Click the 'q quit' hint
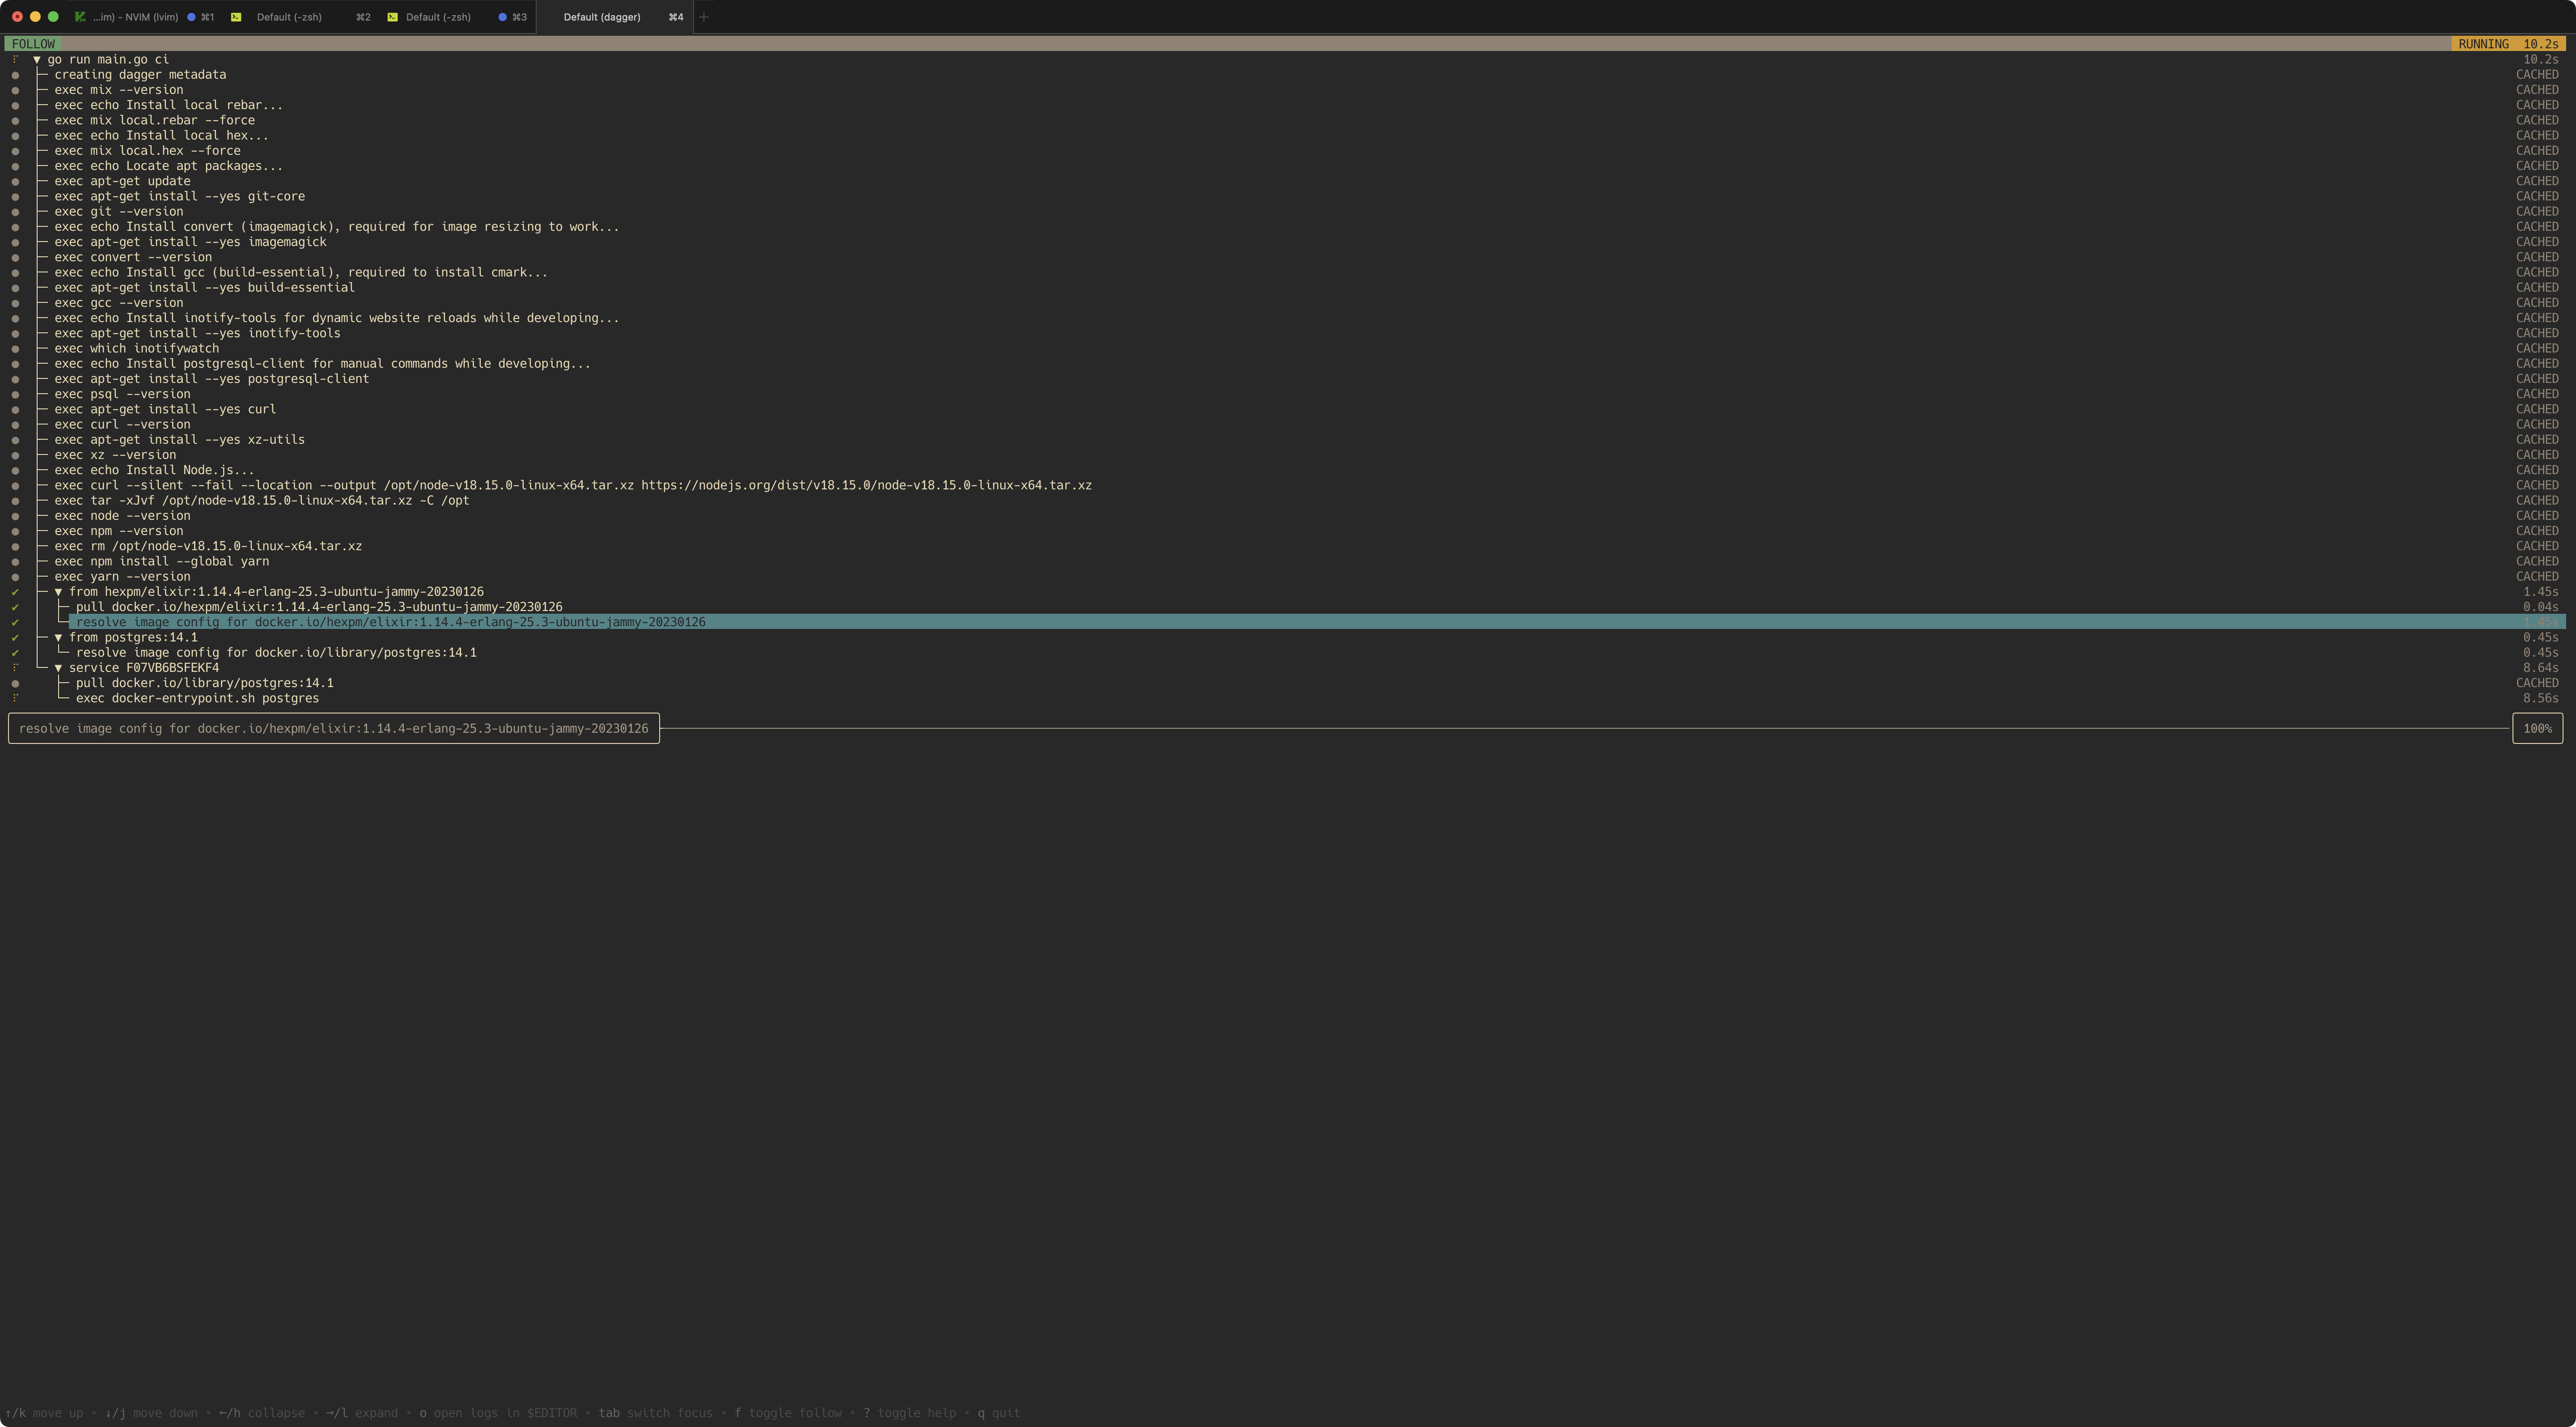 pos(999,1413)
